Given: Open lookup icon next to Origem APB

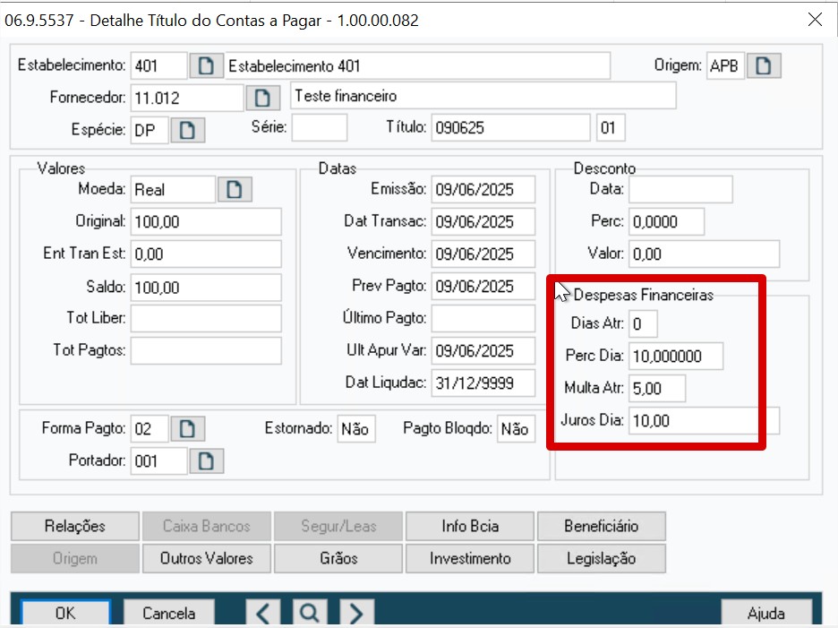Looking at the screenshot, I should pyautogui.click(x=764, y=65).
